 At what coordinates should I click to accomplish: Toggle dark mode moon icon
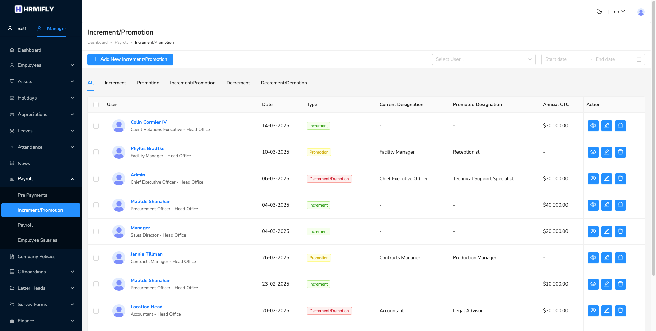599,11
